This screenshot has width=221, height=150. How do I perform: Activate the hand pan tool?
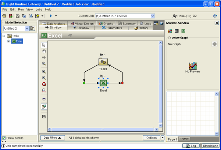click(44, 51)
